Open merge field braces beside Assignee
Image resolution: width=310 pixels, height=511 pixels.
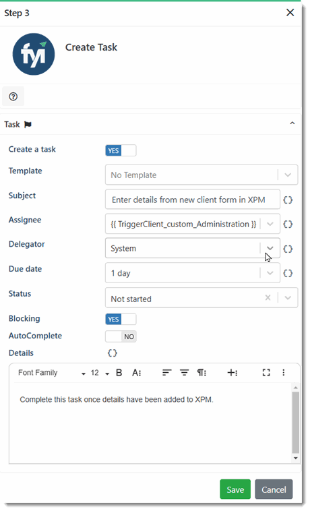288,224
